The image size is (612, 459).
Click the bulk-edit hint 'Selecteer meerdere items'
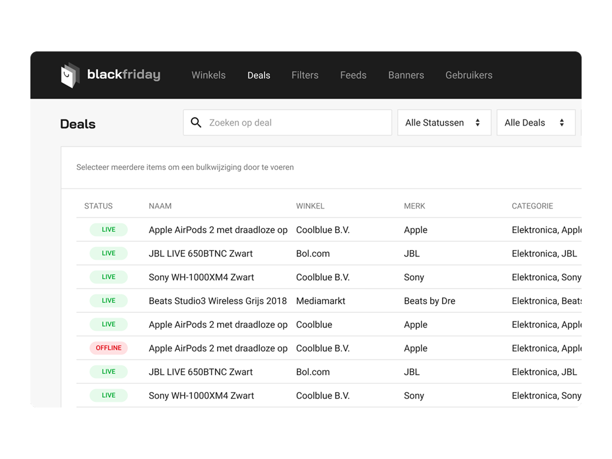pyautogui.click(x=185, y=167)
